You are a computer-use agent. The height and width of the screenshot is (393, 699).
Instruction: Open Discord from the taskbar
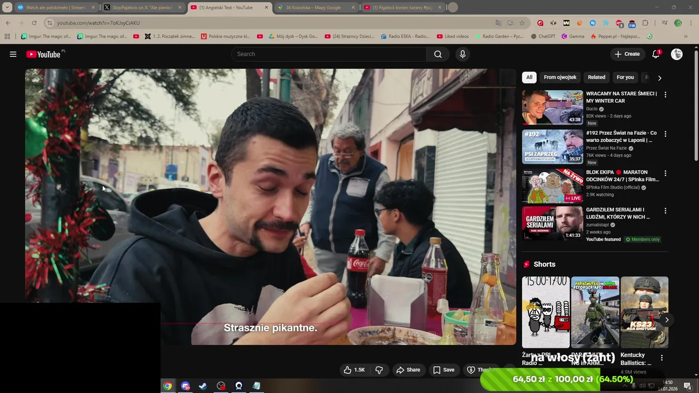point(185,386)
